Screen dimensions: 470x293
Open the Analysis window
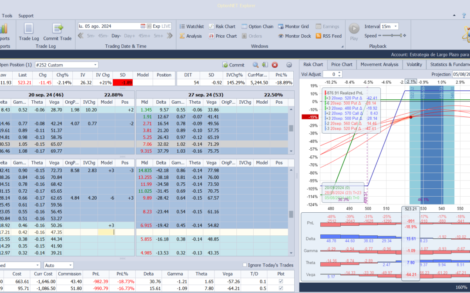coord(191,36)
